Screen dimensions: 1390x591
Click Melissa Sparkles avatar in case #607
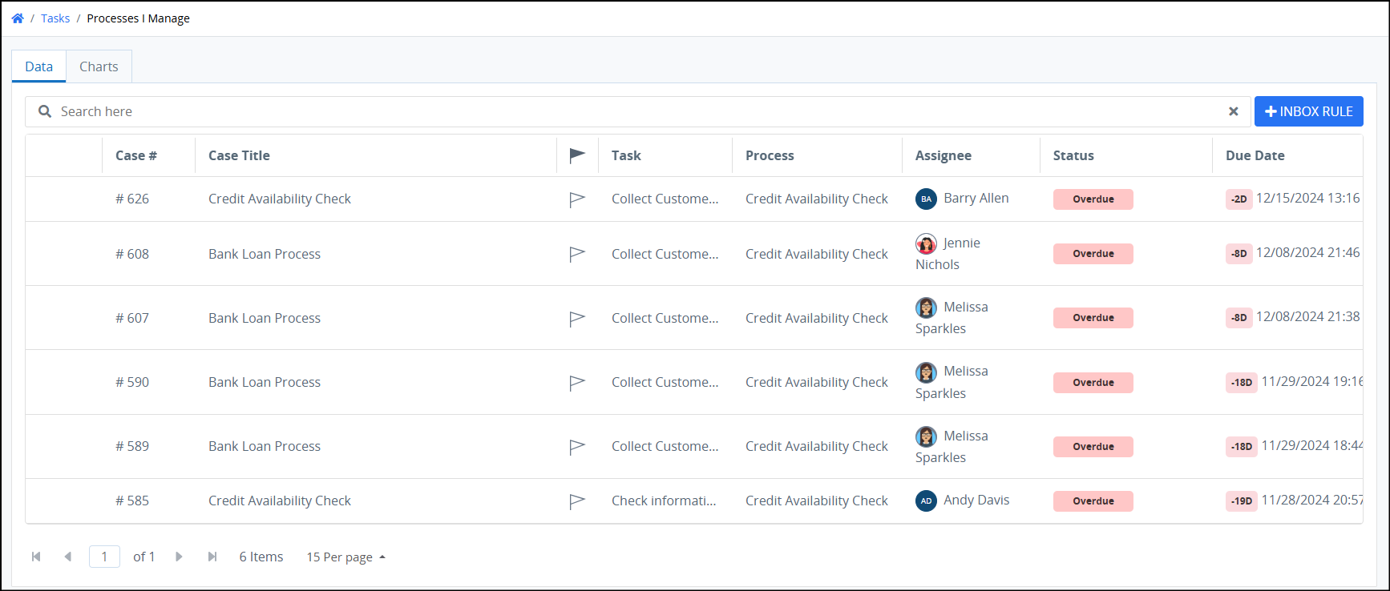coord(926,308)
